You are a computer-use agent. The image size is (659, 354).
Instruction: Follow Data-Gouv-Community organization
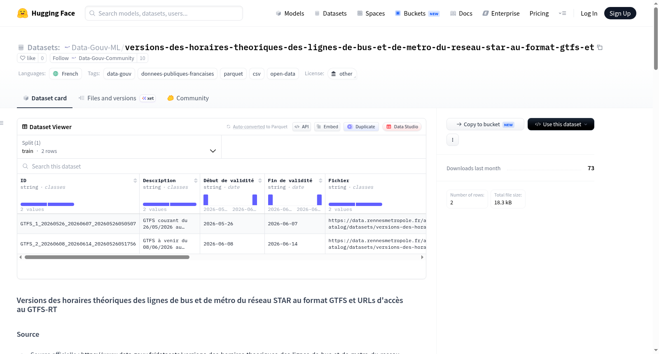click(93, 58)
